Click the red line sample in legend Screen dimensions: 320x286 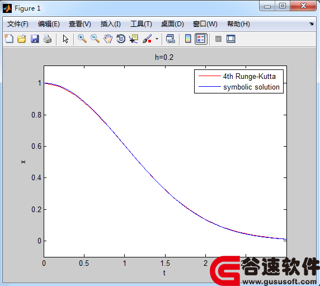(x=210, y=76)
